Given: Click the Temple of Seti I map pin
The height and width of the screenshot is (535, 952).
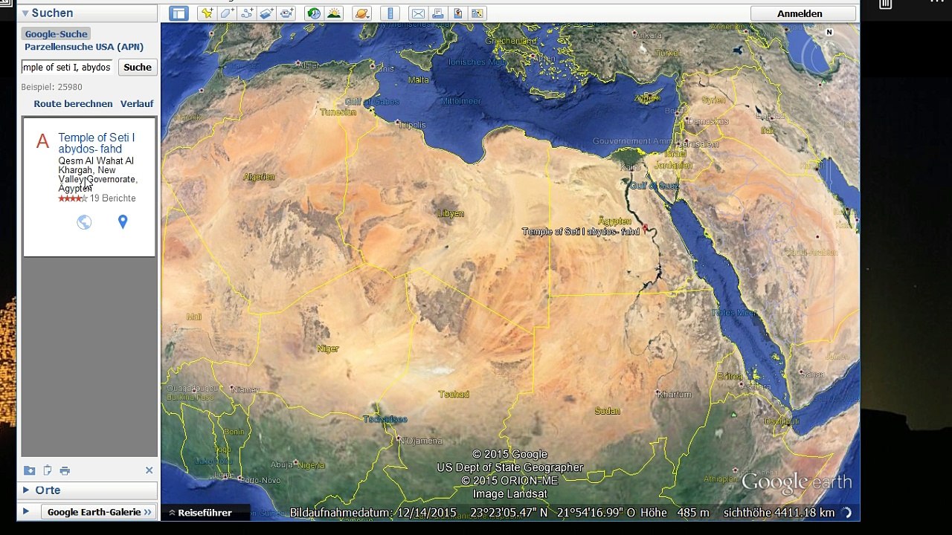Looking at the screenshot, I should (645, 228).
